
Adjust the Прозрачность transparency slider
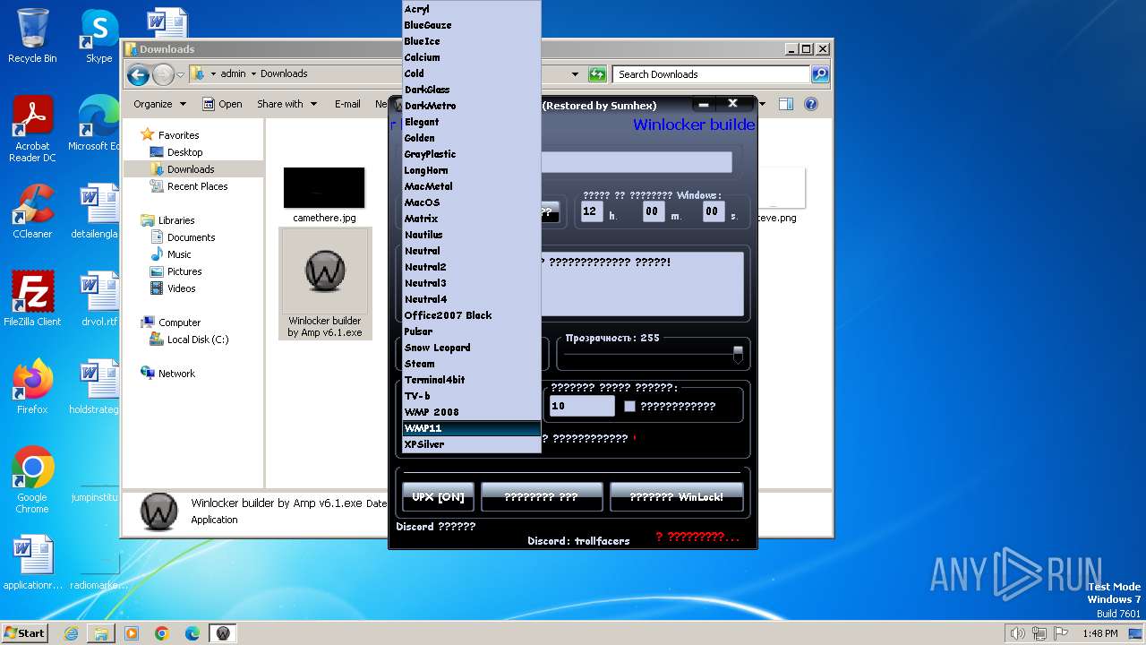(738, 355)
